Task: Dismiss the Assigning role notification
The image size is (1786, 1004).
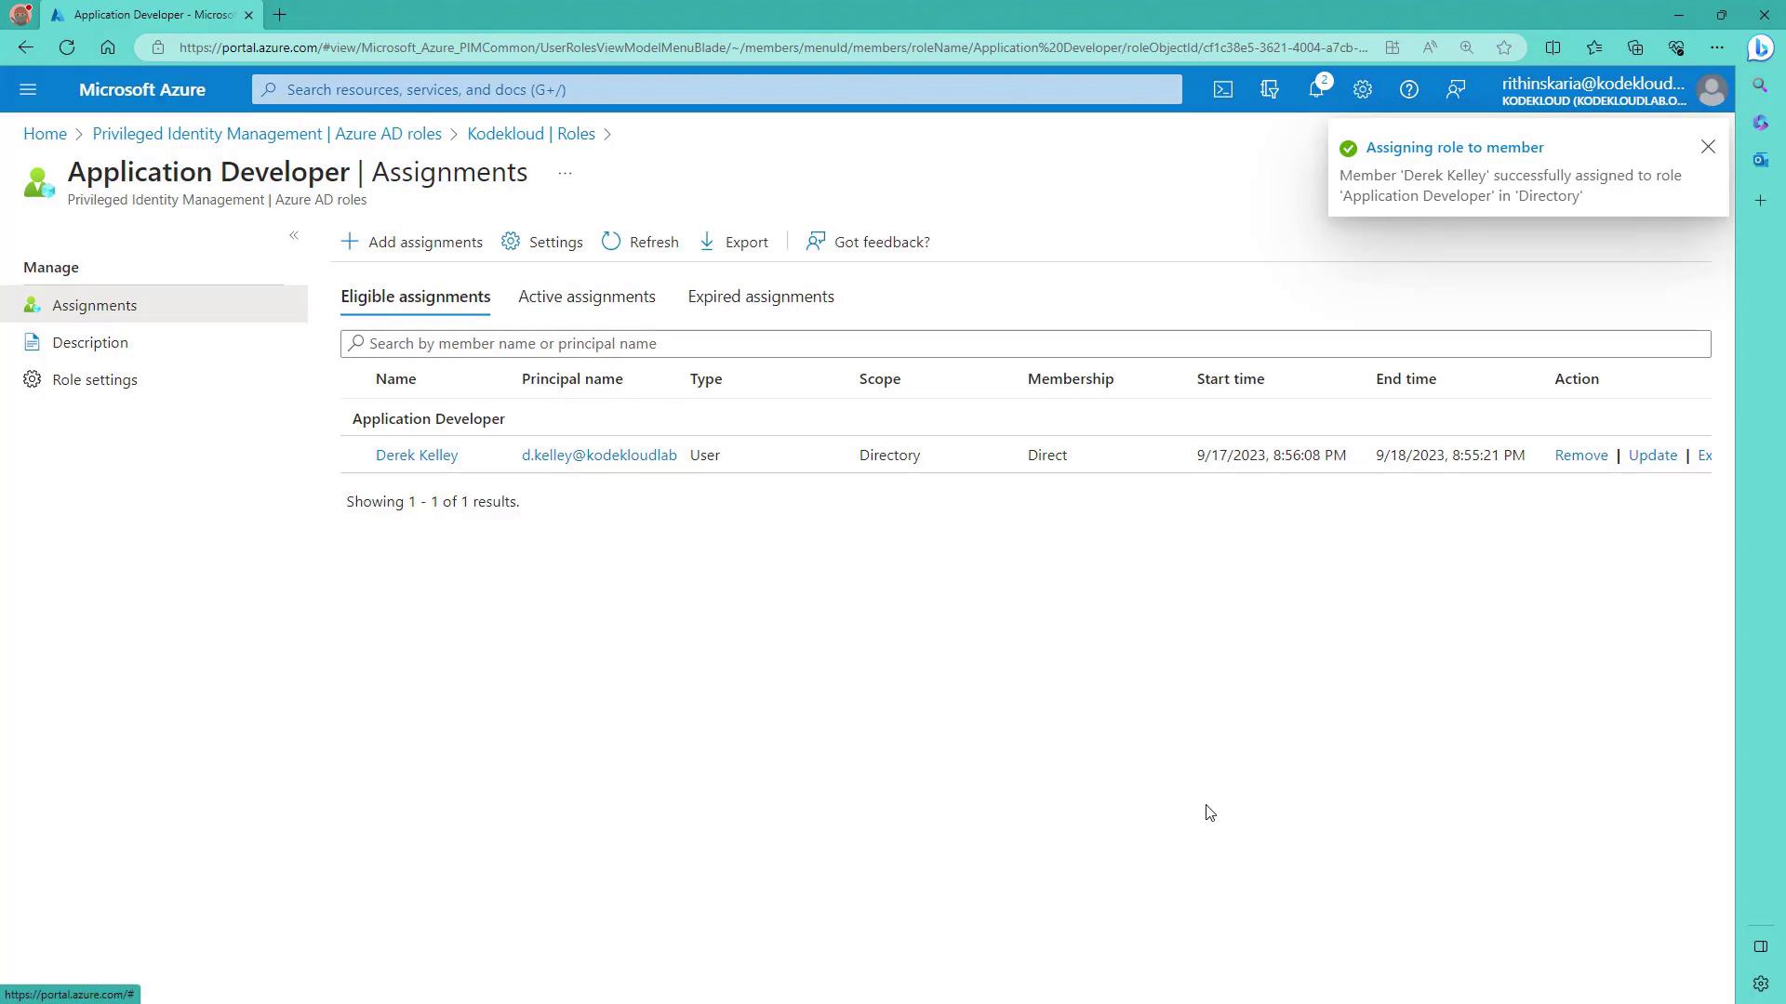Action: (1708, 147)
